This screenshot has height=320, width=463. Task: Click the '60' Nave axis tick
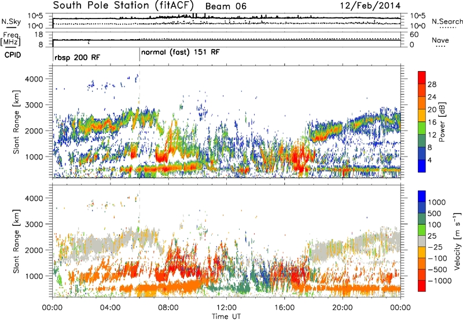[414, 35]
